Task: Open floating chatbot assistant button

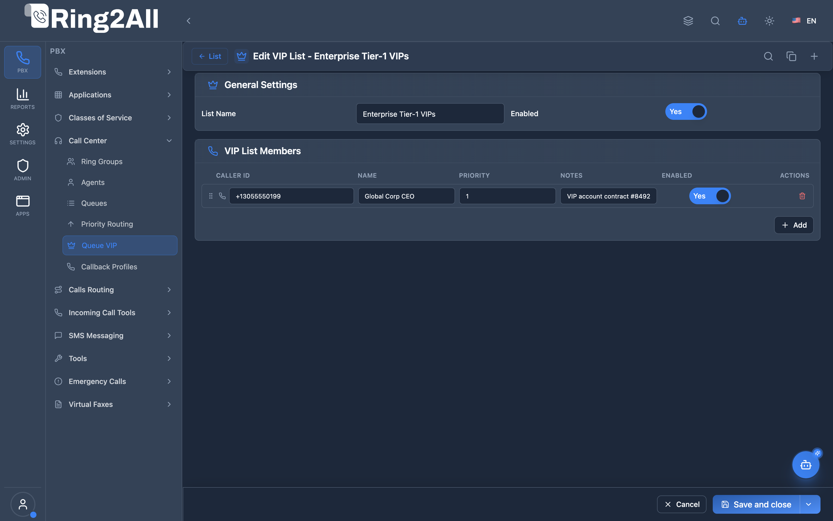Action: point(805,465)
